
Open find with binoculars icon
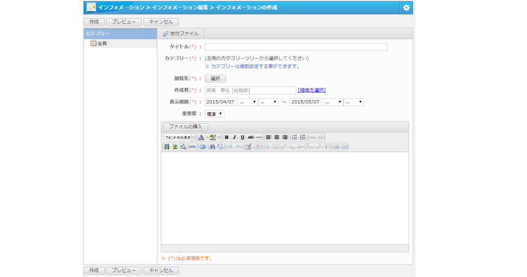pos(212,147)
